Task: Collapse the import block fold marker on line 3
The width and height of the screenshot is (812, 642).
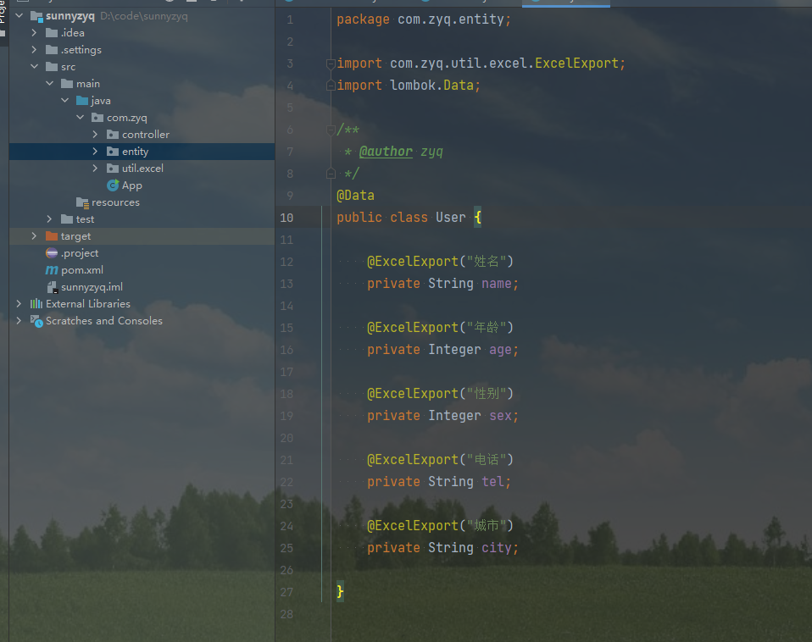Action: (x=331, y=64)
